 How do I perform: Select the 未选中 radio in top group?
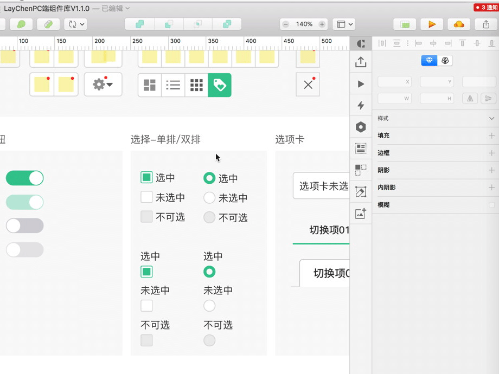coord(209,198)
